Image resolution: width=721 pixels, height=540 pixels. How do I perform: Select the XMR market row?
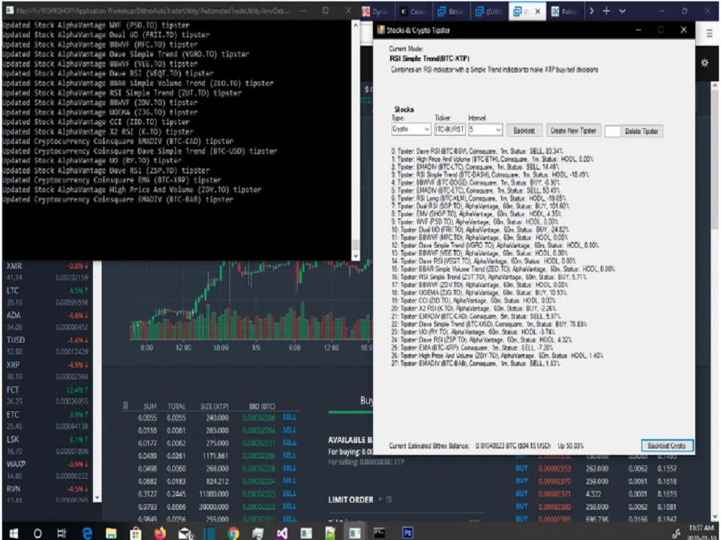click(48, 271)
